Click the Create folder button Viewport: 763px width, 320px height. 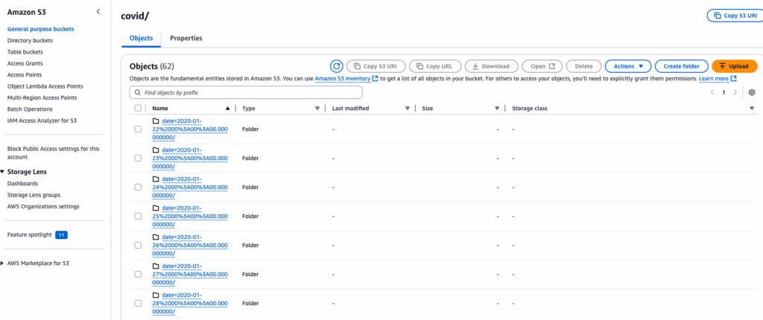tap(681, 66)
